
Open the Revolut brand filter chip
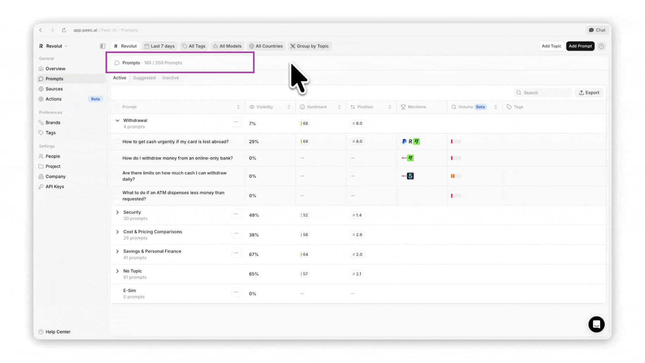[x=125, y=46]
